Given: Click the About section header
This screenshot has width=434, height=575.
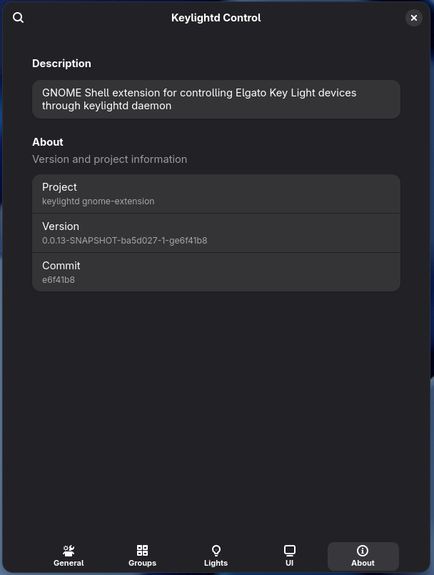Looking at the screenshot, I should click(47, 141).
